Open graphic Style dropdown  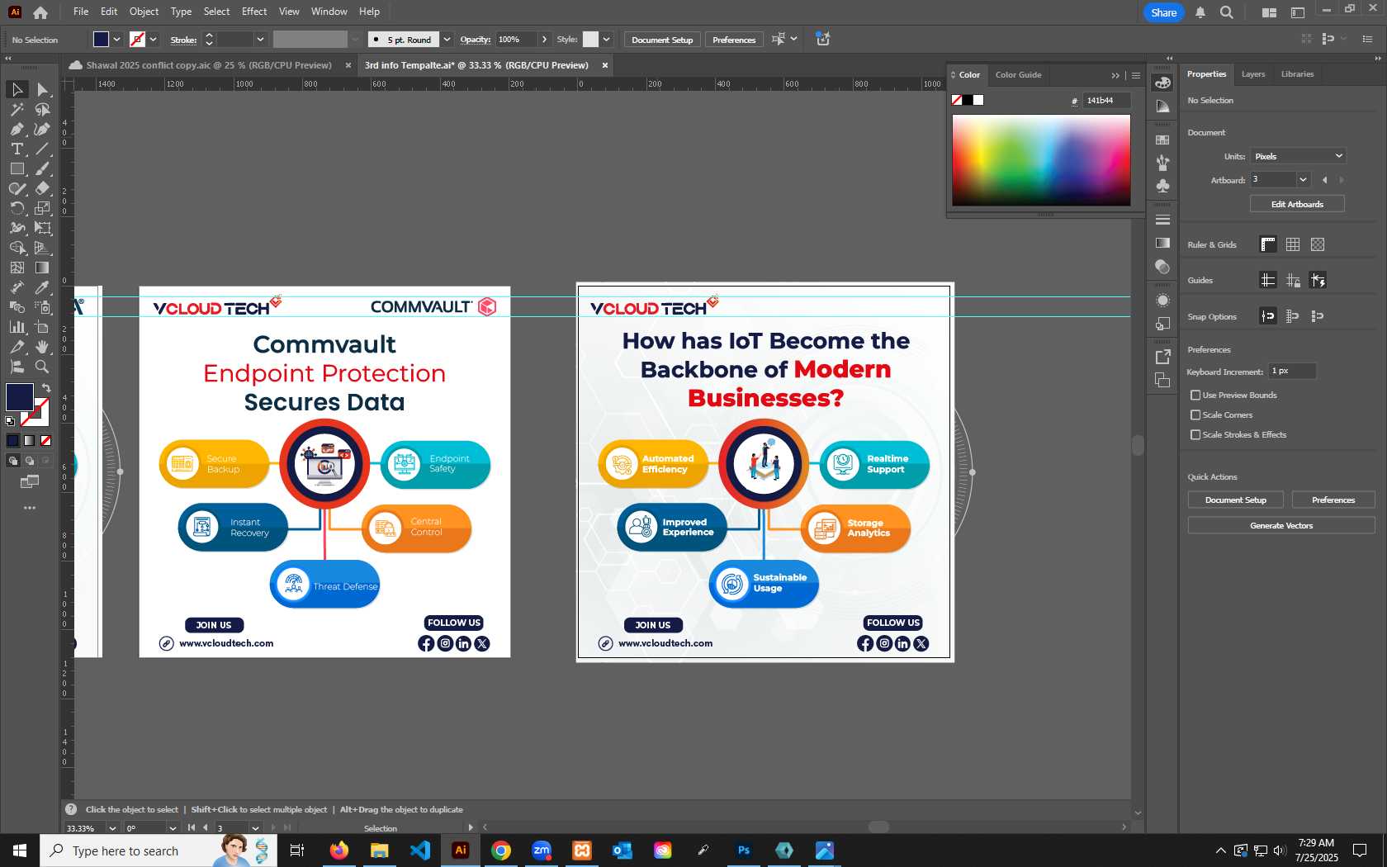(606, 40)
